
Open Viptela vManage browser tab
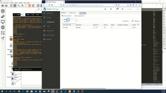[x=55, y=2]
